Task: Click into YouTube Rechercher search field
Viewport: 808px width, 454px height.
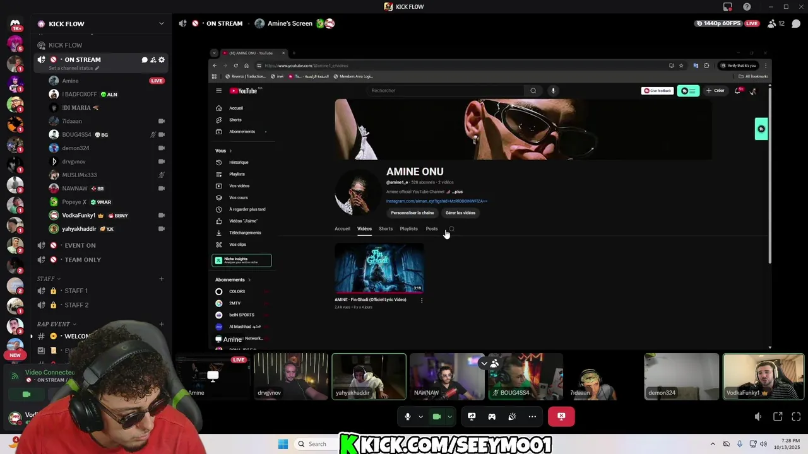Action: (446, 91)
